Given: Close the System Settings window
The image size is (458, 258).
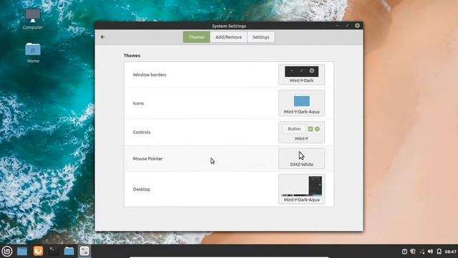Looking at the screenshot, I should click(357, 26).
